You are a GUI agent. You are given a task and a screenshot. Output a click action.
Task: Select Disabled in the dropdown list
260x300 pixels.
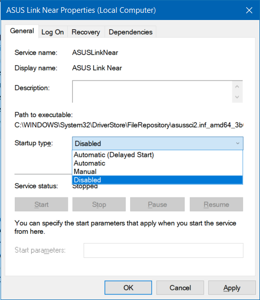point(157,180)
